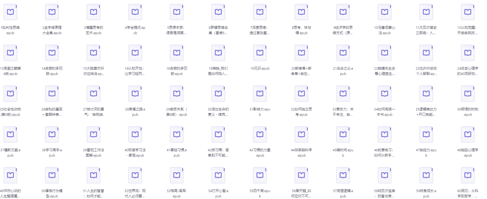The height and width of the screenshot is (199, 487).
Task: Select the 52世界观 file icon
Action: coord(135,175)
